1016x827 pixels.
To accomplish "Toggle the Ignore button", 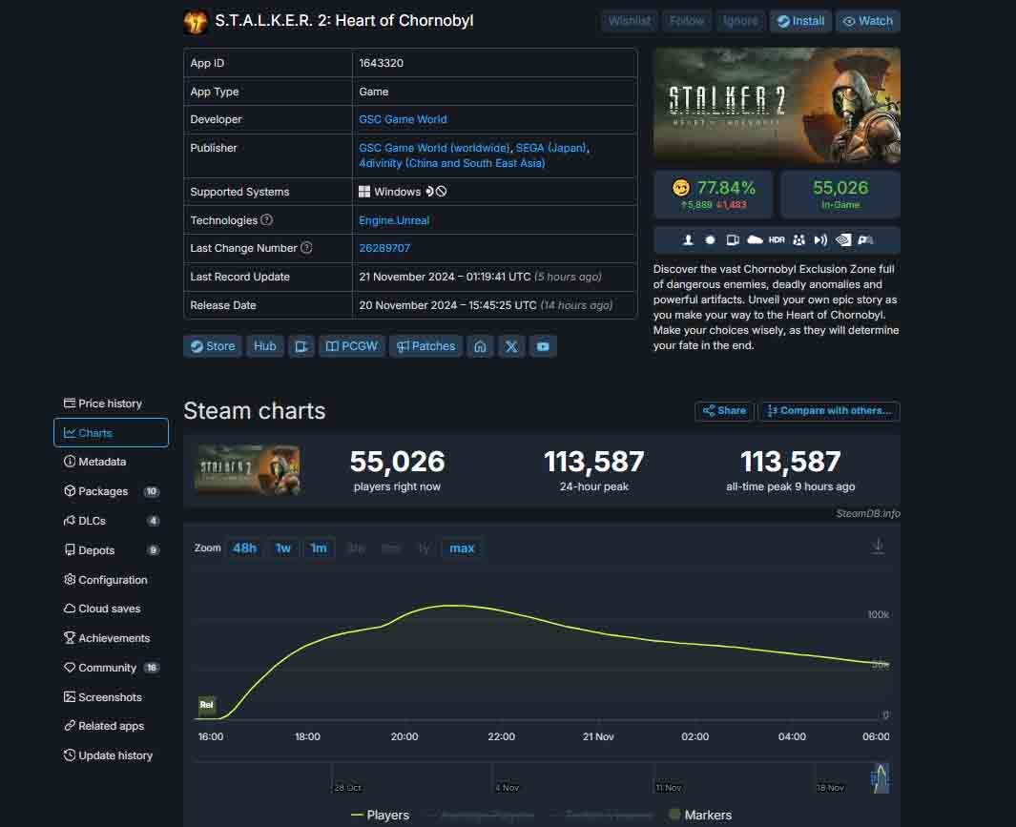I will pos(740,21).
